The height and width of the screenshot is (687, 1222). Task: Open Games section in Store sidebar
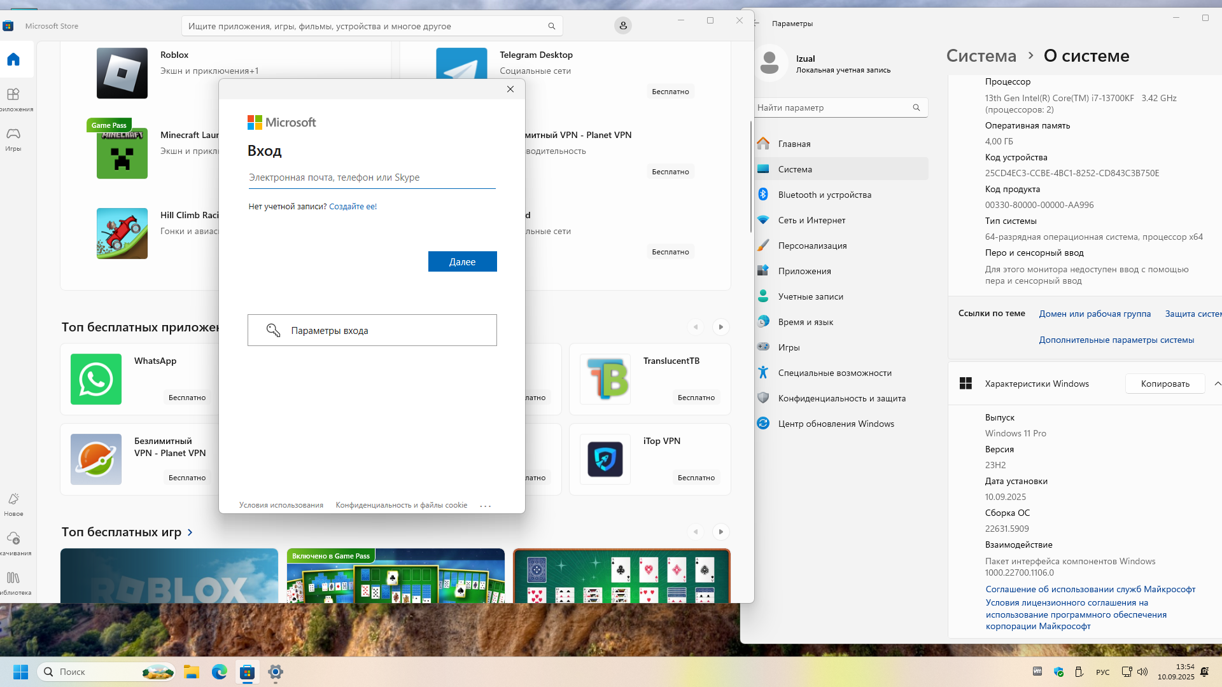point(13,139)
